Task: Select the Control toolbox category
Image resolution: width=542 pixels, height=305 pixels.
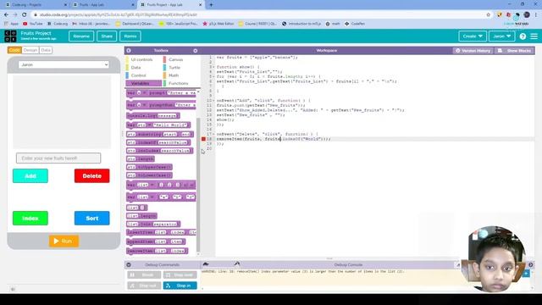Action: point(138,75)
